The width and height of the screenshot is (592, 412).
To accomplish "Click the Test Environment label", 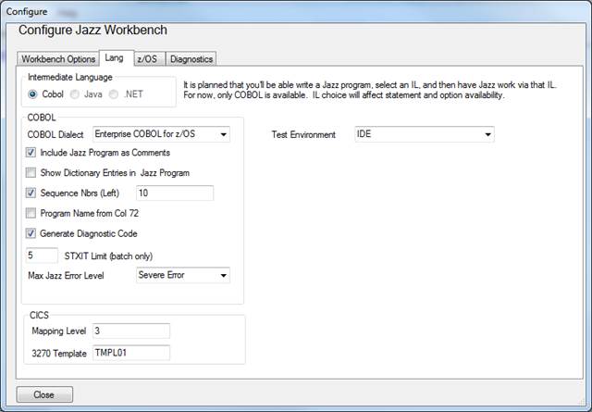I will pos(303,134).
